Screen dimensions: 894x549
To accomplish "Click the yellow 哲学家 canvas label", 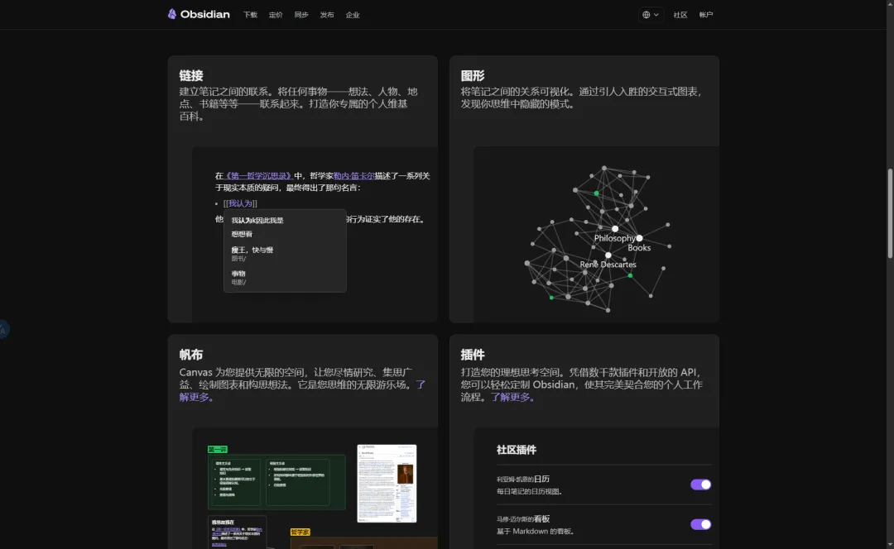I will pos(300,532).
